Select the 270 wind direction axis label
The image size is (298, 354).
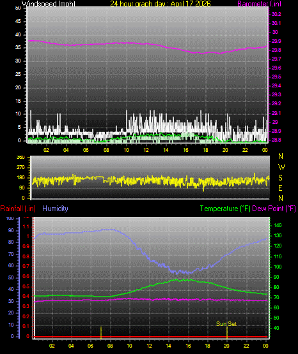click(x=20, y=168)
